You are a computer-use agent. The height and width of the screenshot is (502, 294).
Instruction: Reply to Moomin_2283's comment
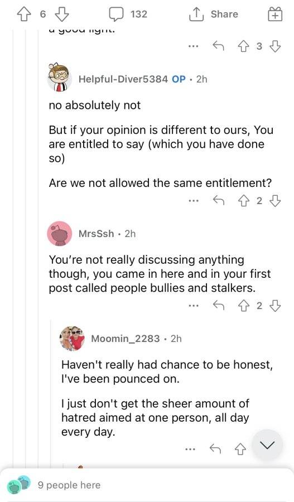215,449
